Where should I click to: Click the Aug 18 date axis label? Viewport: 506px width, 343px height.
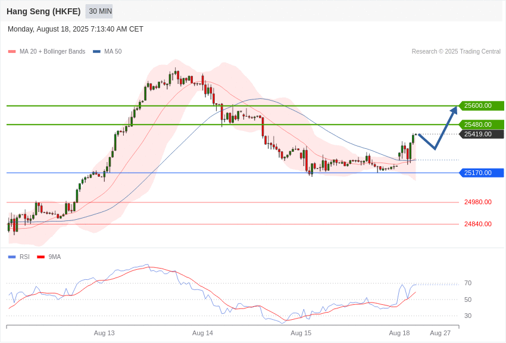click(399, 333)
